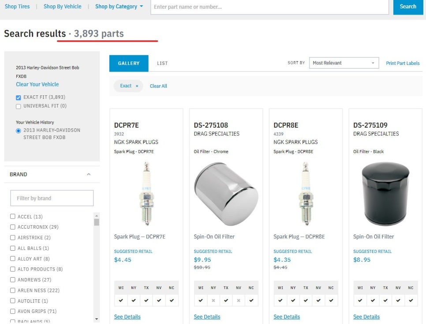Image resolution: width=426 pixels, height=324 pixels.
Task: Check the ARLEN NESS brand checkbox
Action: click(x=12, y=290)
